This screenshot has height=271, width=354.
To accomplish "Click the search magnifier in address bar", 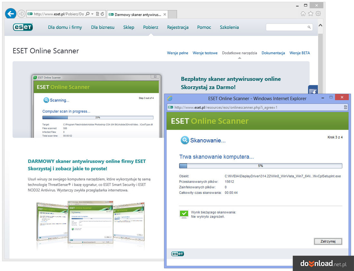I will coord(88,14).
